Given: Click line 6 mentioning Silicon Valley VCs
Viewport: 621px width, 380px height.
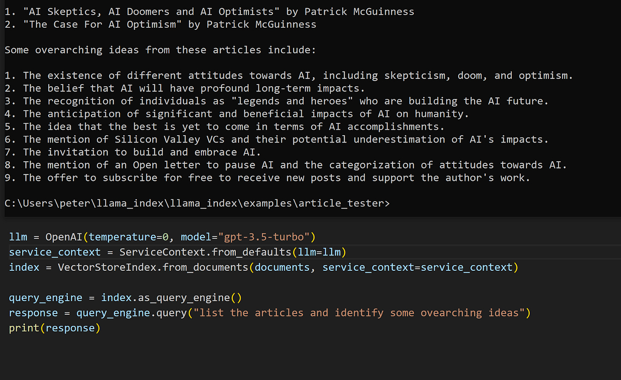Looking at the screenshot, I should [x=276, y=139].
